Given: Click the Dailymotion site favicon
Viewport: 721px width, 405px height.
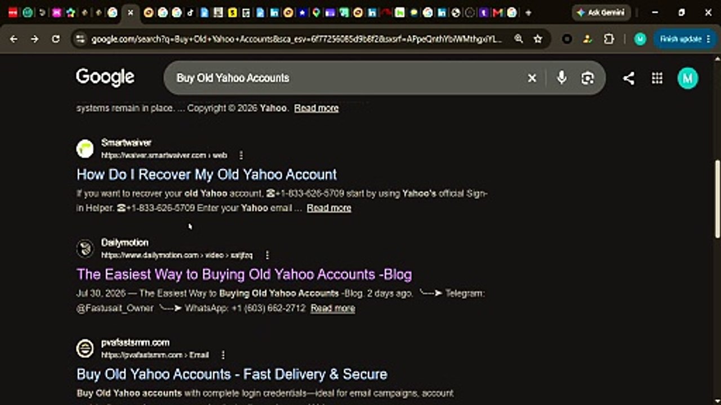Looking at the screenshot, I should [85, 249].
